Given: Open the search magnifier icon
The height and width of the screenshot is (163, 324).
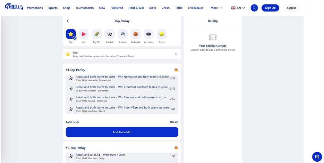Looking at the screenshot, I should (x=254, y=8).
